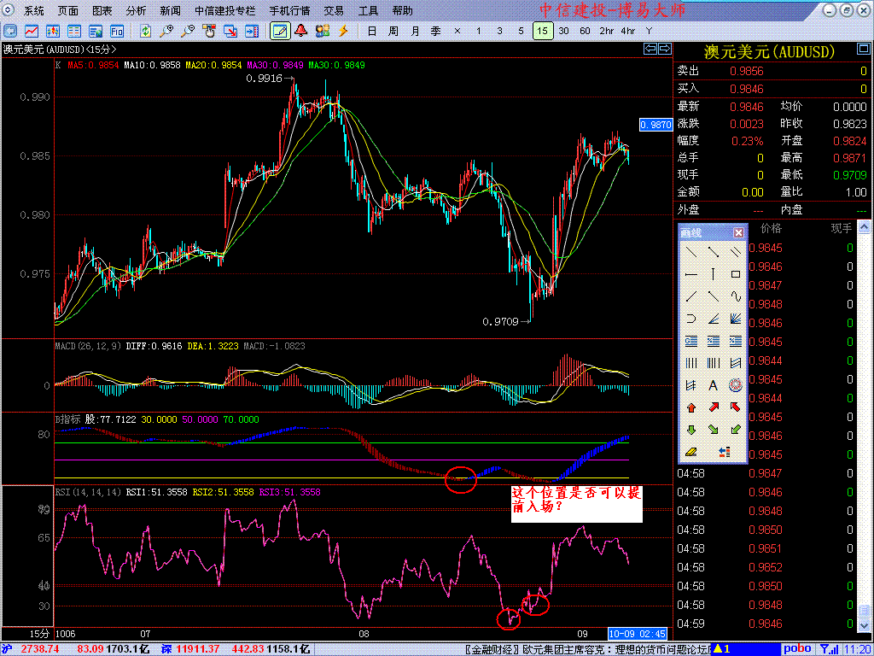Viewport: 874px width, 656px height.
Task: Select the angle line drawing tool
Action: (x=713, y=319)
